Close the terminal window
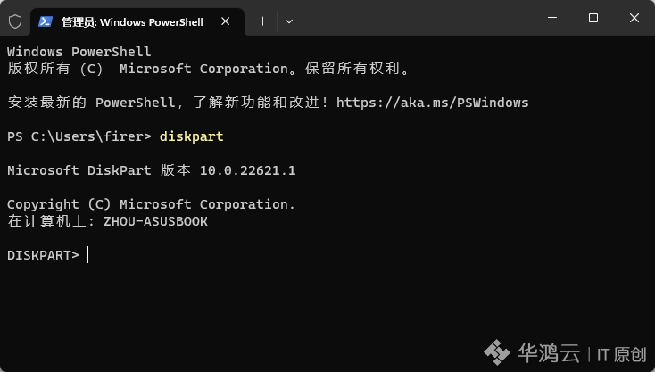Viewport: 655px width, 372px height. 634,18
